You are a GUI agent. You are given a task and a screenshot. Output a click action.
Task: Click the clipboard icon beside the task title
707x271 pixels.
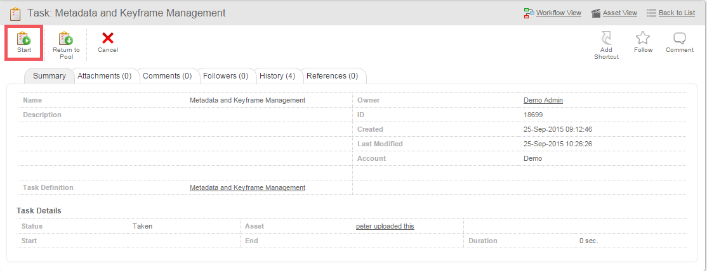click(15, 13)
